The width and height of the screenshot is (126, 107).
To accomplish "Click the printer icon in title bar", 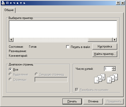I will coord(3,3).
